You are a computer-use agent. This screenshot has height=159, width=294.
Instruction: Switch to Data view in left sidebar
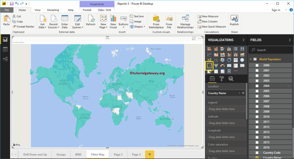pyautogui.click(x=5, y=49)
